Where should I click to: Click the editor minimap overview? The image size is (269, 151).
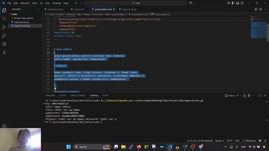click(258, 27)
